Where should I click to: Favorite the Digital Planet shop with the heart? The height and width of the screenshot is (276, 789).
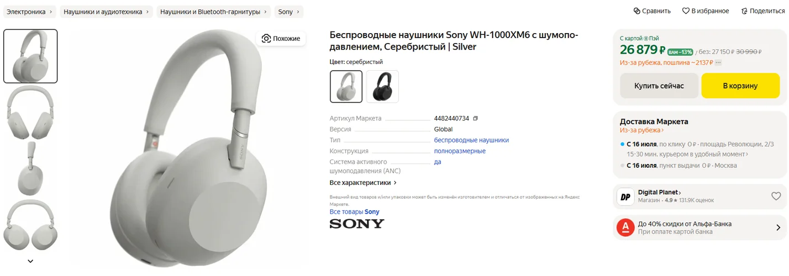click(776, 196)
